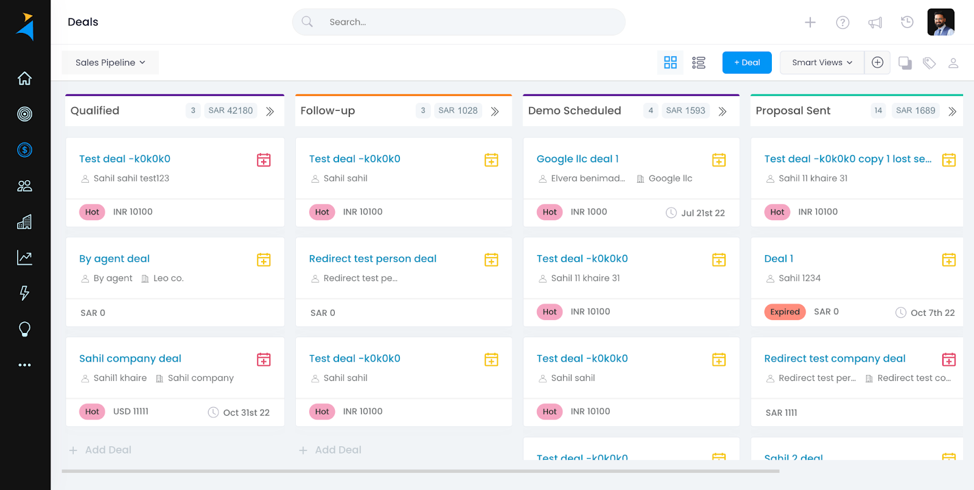Click the app logo in sidebar
974x490 pixels.
point(25,27)
